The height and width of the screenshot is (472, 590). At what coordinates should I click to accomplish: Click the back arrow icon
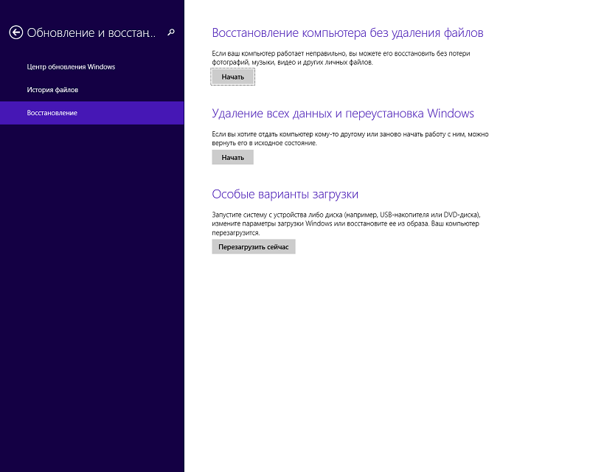coord(15,32)
